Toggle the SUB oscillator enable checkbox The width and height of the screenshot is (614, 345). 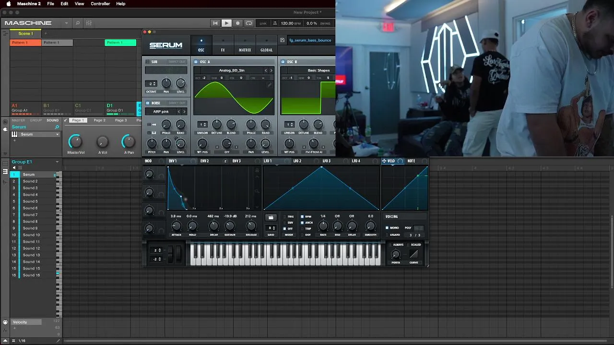148,62
